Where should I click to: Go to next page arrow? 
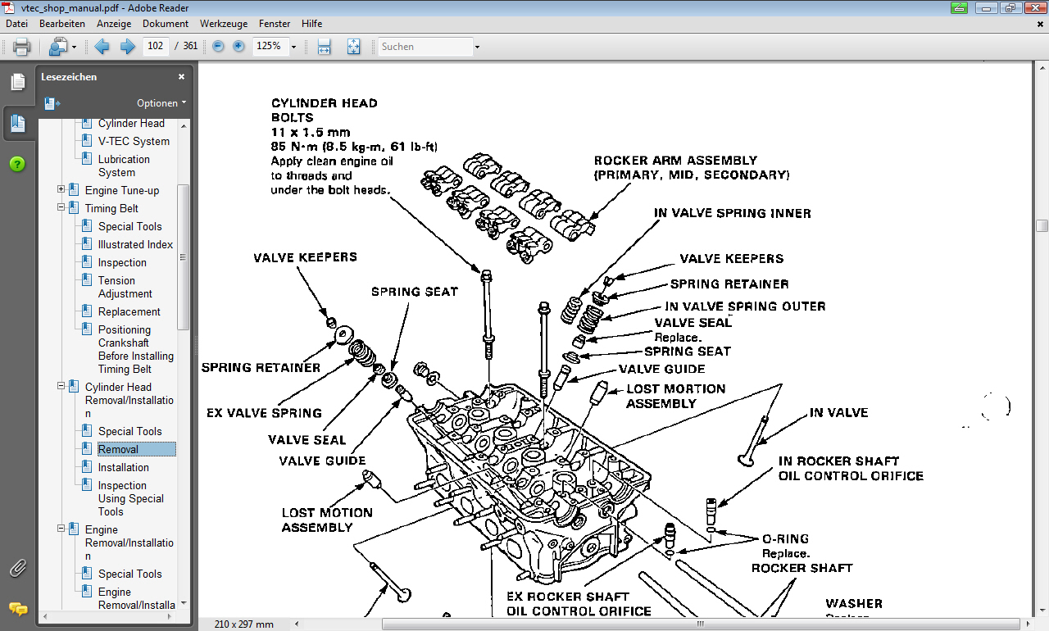[x=127, y=47]
